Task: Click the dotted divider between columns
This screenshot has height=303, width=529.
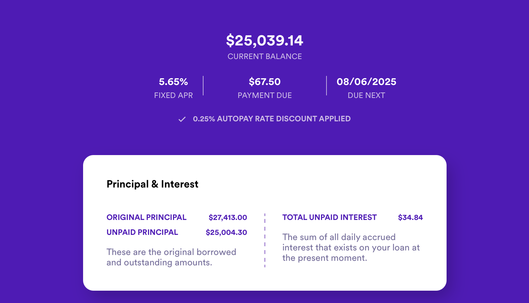Action: [265, 240]
